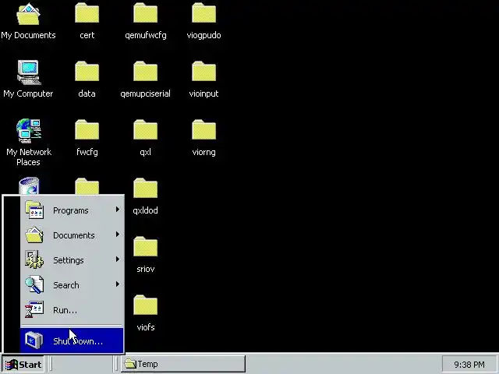The width and height of the screenshot is (499, 374).
Task: Click the "qemupciserial" label text
Action: pos(146,93)
